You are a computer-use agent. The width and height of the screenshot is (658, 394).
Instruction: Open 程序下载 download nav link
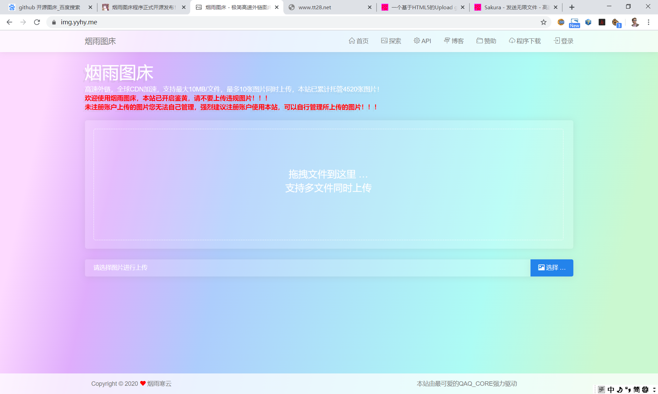coord(525,41)
